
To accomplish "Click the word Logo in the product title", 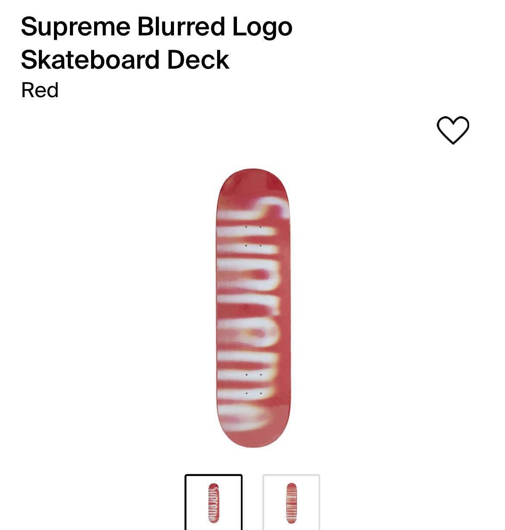I will coord(262,27).
